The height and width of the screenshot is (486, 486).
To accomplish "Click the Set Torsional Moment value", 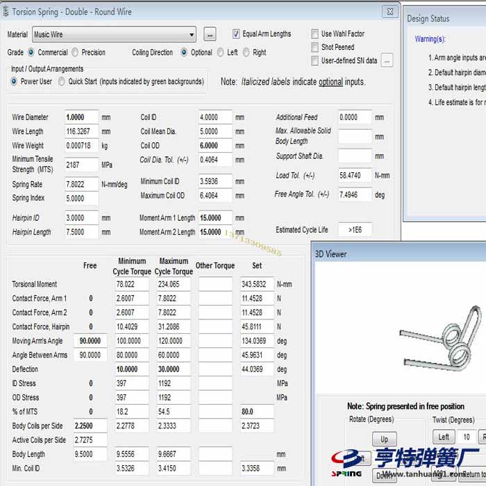I will [257, 284].
